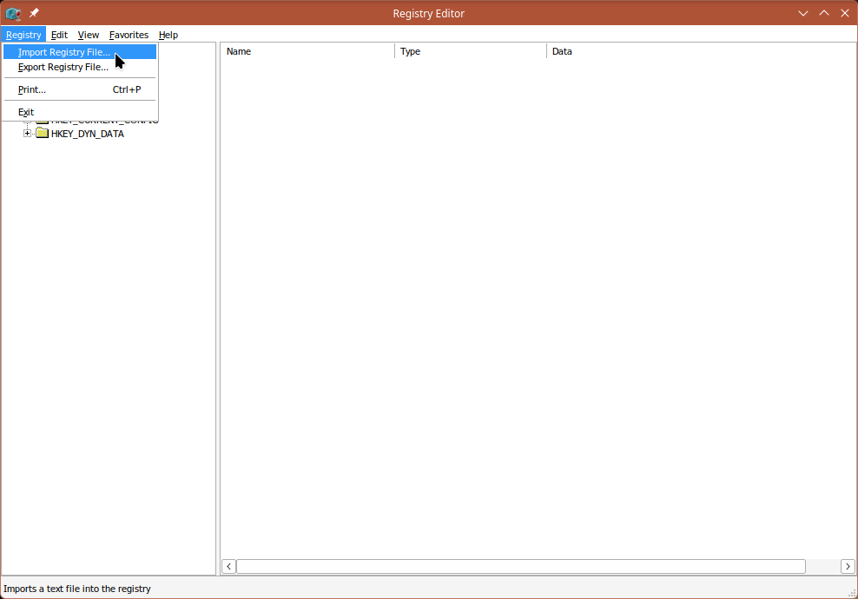Click the status text 'Imports a text file into the registry'

click(77, 589)
